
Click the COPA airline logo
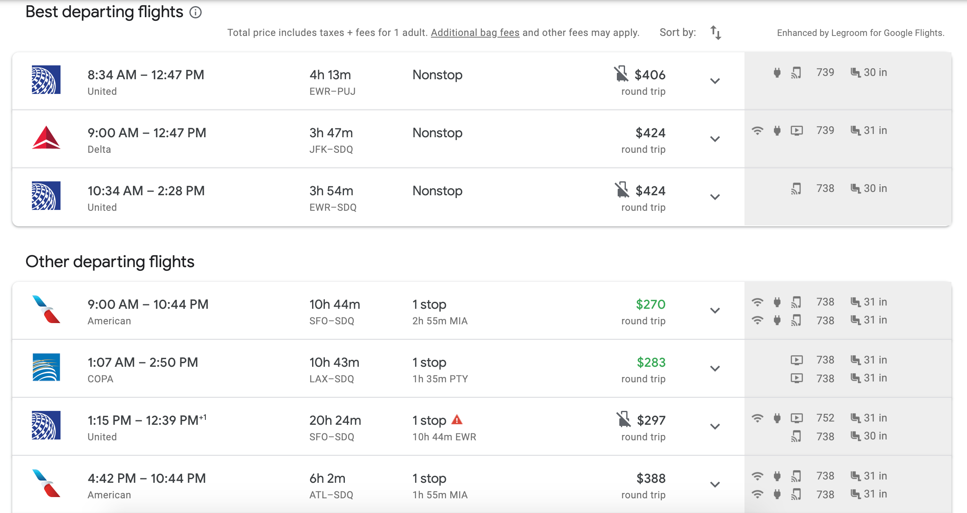[x=46, y=367]
